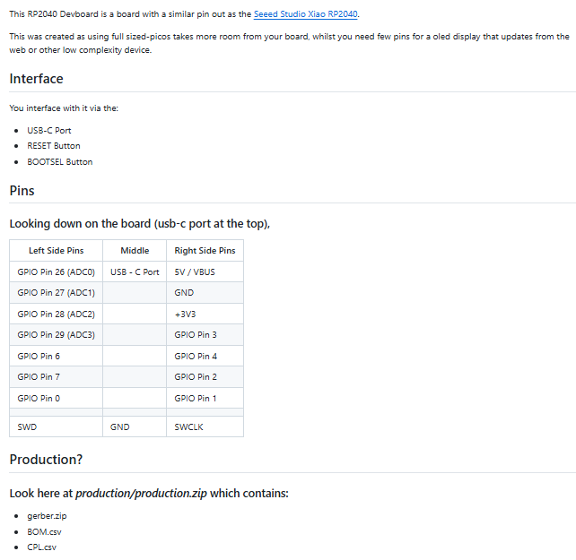Click the SWD table cell
Viewport: 576px width, 560px height.
(28, 427)
